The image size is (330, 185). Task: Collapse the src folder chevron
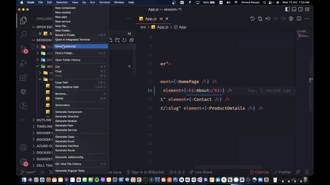[38, 66]
